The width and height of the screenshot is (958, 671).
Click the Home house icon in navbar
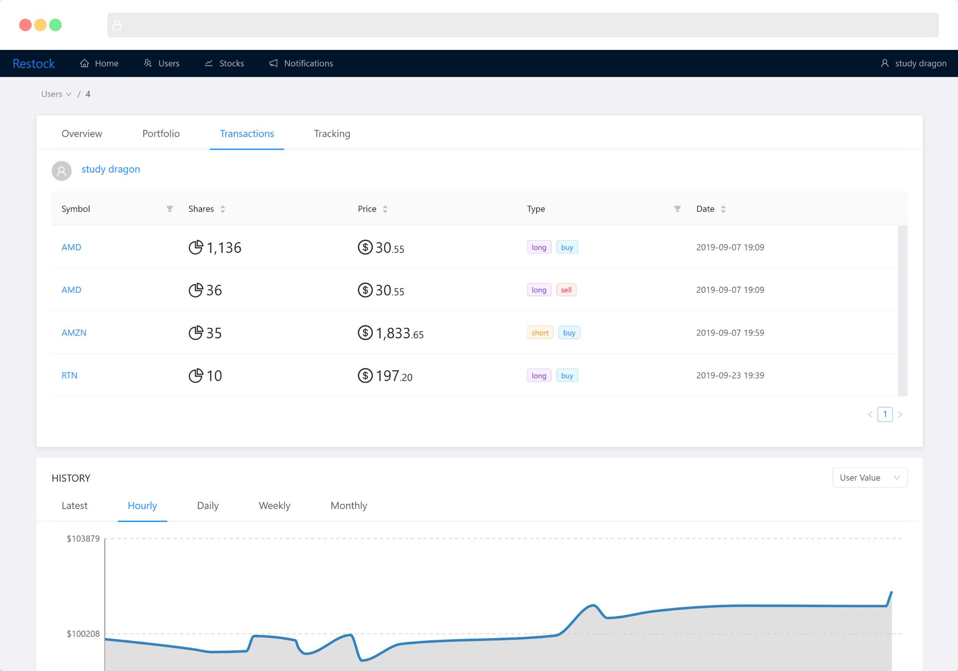[x=84, y=63]
